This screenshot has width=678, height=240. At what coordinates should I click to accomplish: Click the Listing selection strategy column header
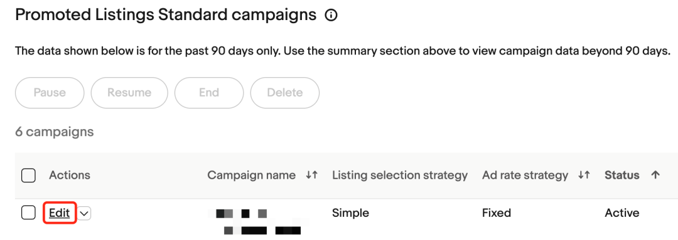pos(400,175)
